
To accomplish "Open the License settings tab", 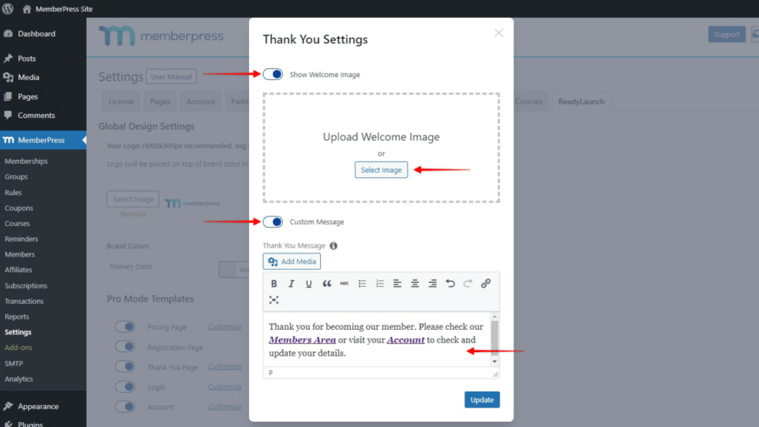I will [120, 101].
